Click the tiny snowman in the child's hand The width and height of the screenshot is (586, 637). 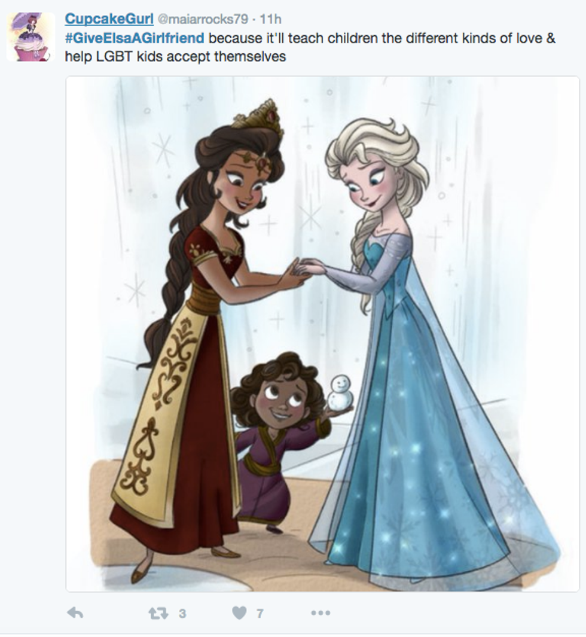pos(340,392)
